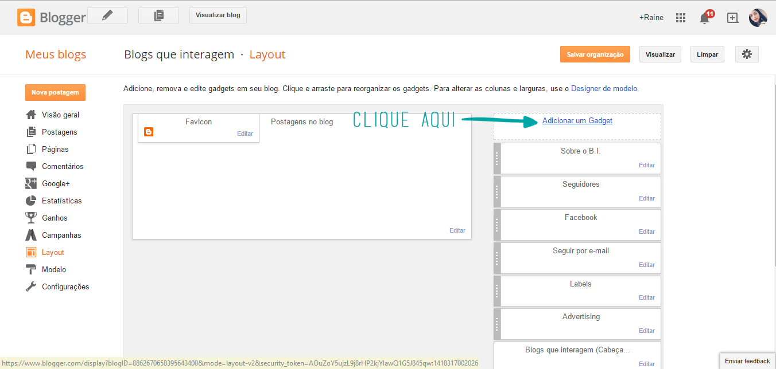Viewport: 776px width, 369px height.
Task: Open the notifications bell icon
Action: click(x=705, y=18)
